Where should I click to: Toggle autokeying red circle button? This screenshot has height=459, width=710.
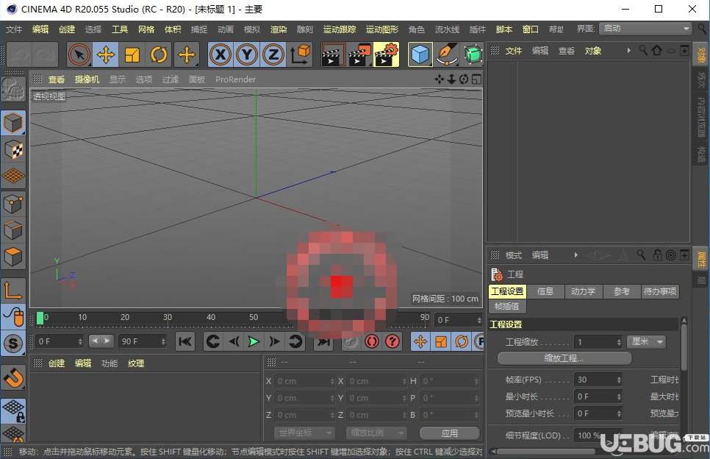point(372,341)
